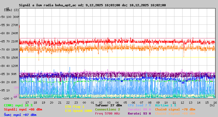Image resolution: width=218 pixels, height=117 pixels.
Task: Select the 17 hour tick on time axis
Action: (x=27, y=103)
